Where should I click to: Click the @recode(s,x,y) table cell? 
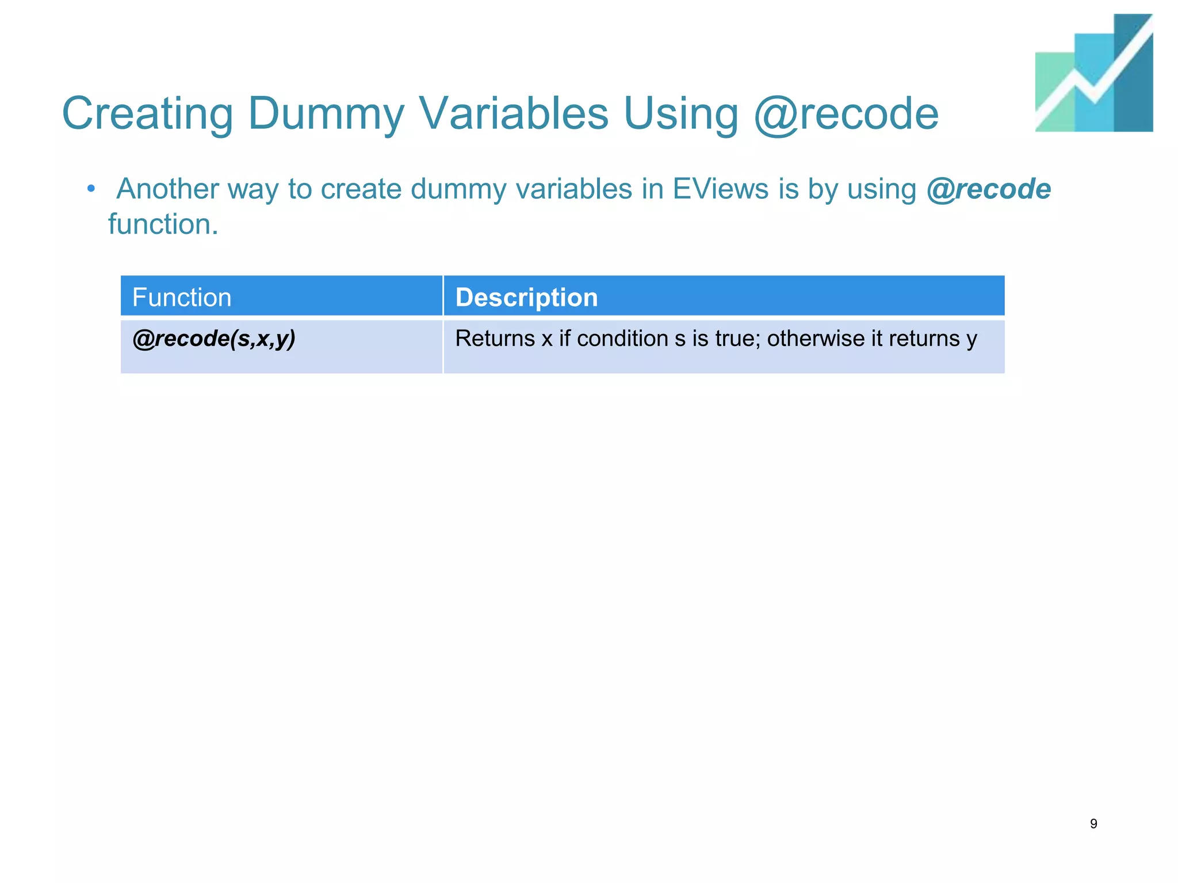tap(281, 345)
